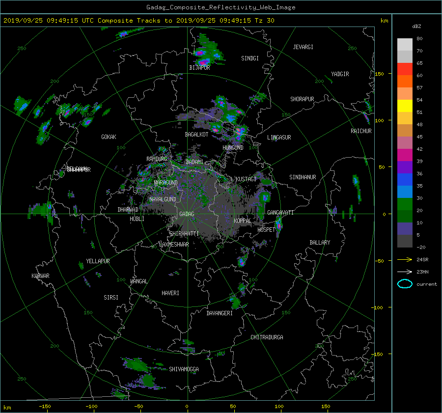This screenshot has width=442, height=413.
Task: Click the DAVANGERI label
Action: point(220,313)
